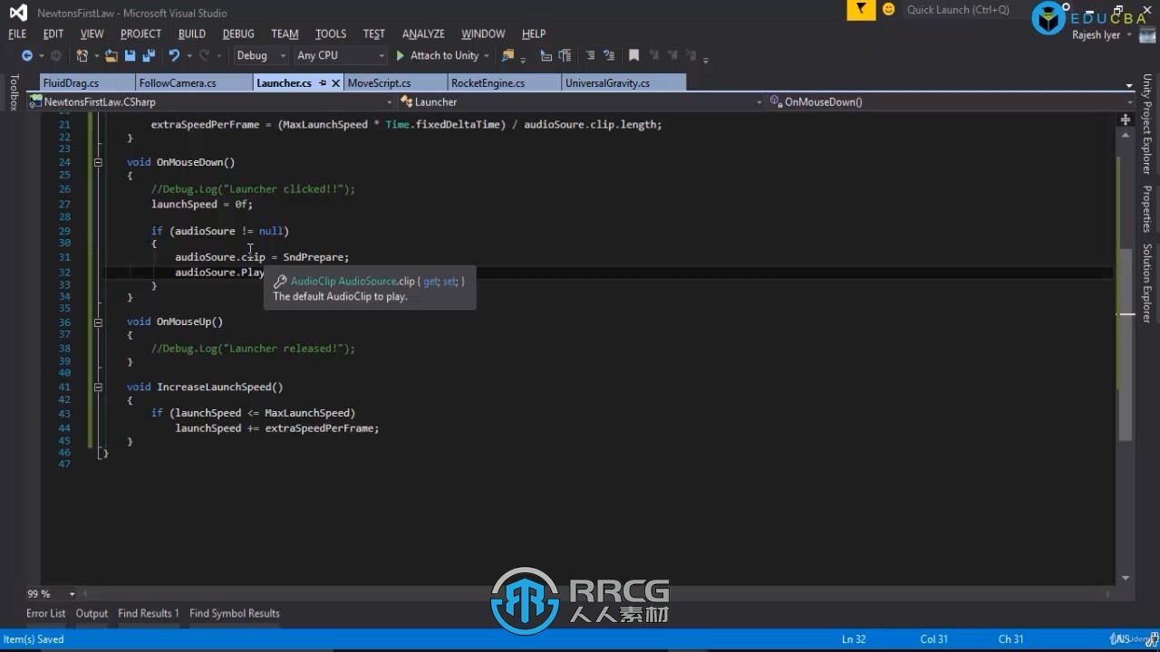Click the comment out selected lines icon
The image size is (1160, 652).
click(591, 55)
